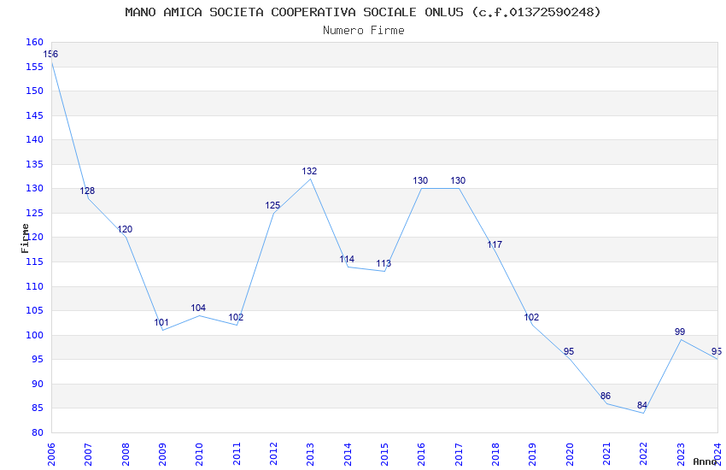
Task: Click the y-axis value 135
Action: 35,164
